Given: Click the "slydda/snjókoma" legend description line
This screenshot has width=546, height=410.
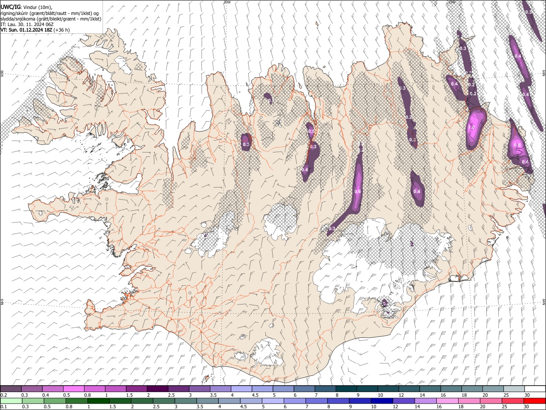Looking at the screenshot, I should tap(51, 19).
